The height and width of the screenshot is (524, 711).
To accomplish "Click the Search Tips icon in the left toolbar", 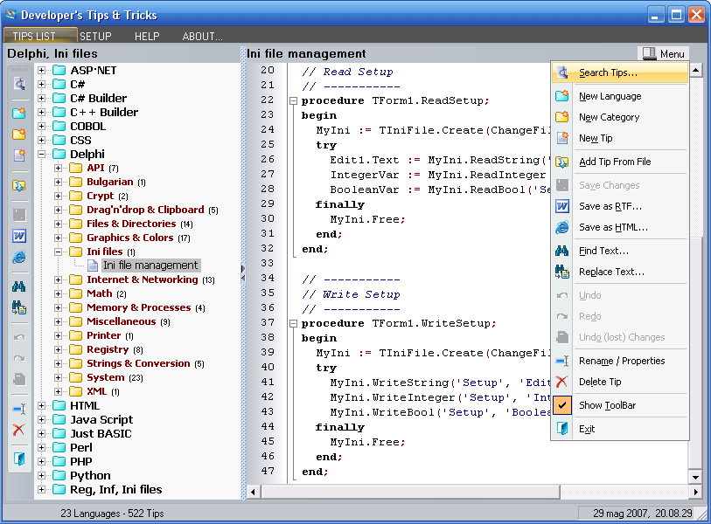I will [18, 85].
